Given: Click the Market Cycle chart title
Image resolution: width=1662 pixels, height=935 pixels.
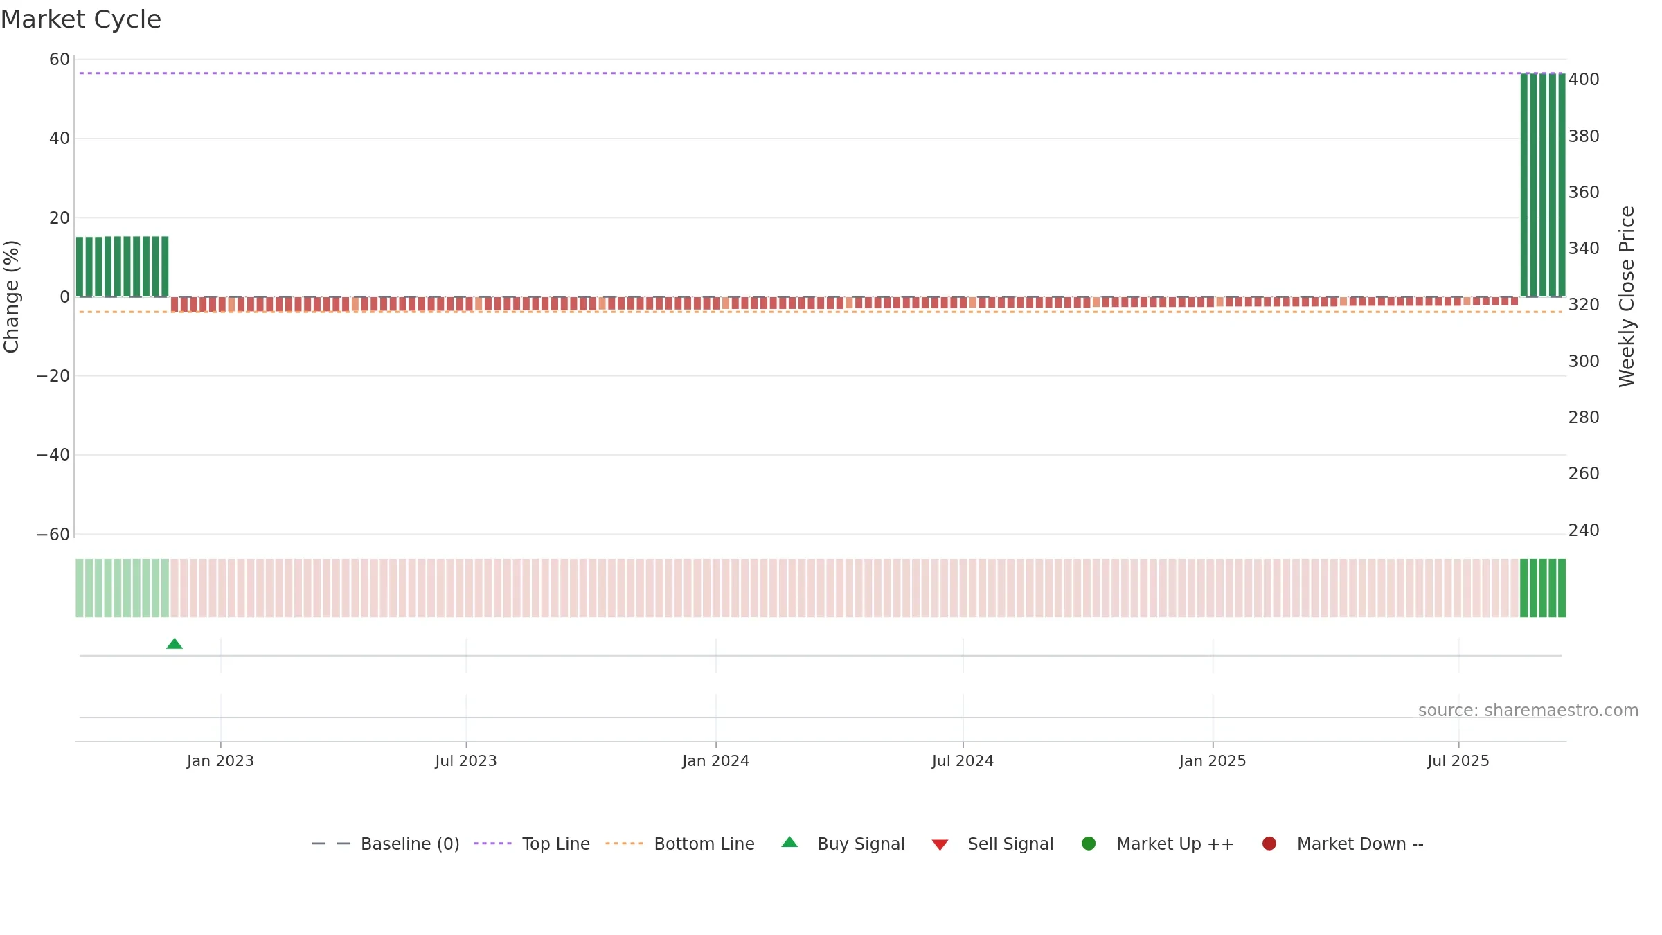Looking at the screenshot, I should point(81,19).
